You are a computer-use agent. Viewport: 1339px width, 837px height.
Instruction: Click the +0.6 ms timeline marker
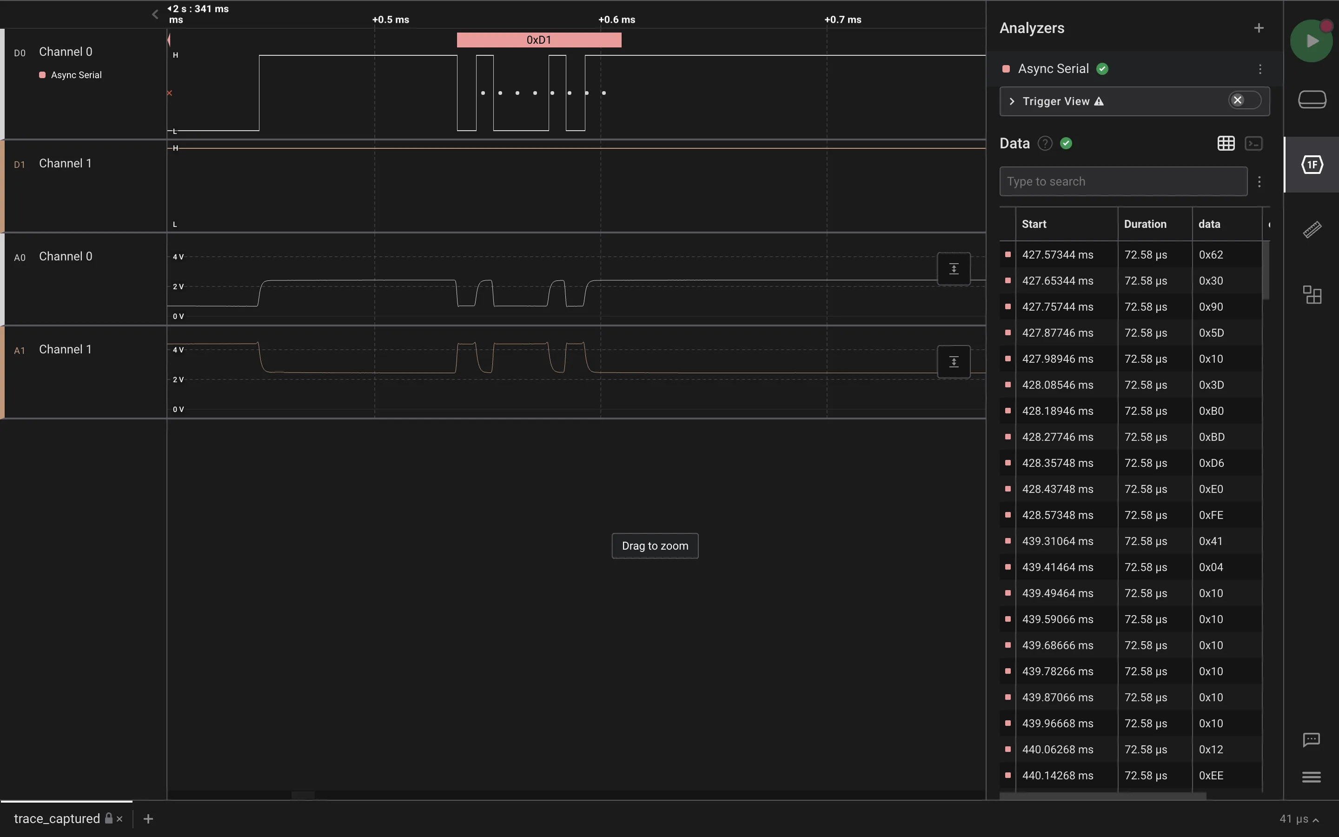(616, 20)
